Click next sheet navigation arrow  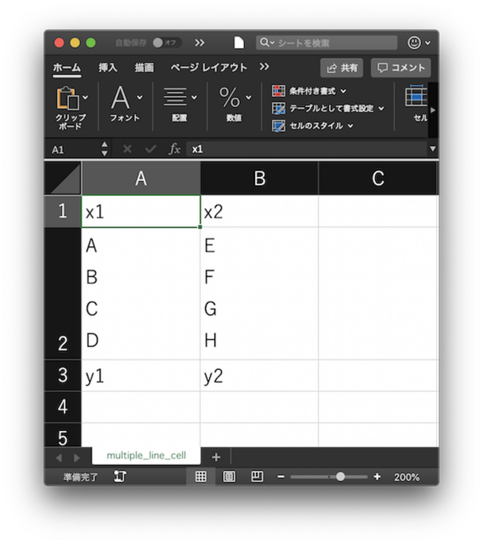pyautogui.click(x=76, y=458)
